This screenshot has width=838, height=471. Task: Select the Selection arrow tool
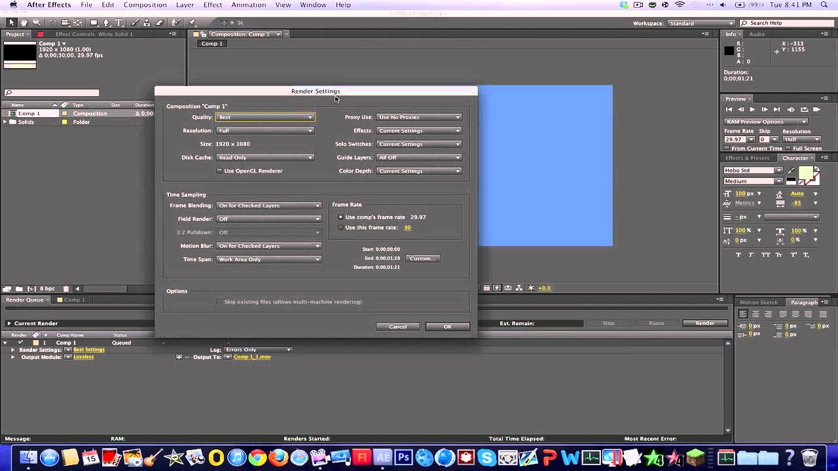tap(12, 23)
